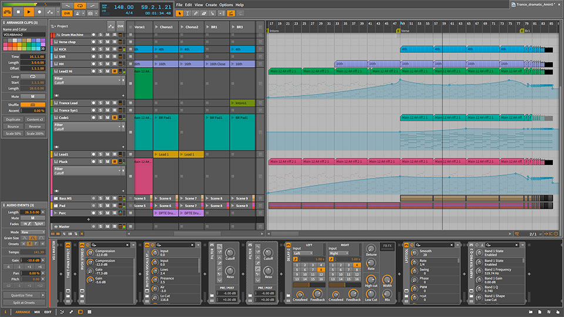
Task: Arm record on the Trance Lead track
Action: 93,103
